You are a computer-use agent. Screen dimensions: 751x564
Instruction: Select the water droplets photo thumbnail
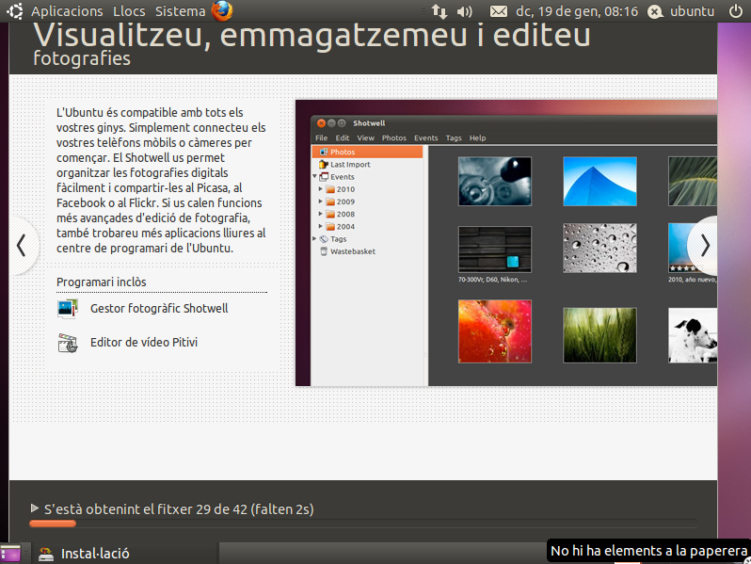(x=599, y=249)
